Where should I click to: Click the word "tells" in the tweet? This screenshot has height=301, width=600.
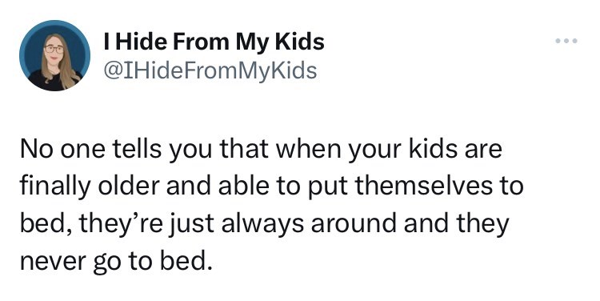coord(137,149)
